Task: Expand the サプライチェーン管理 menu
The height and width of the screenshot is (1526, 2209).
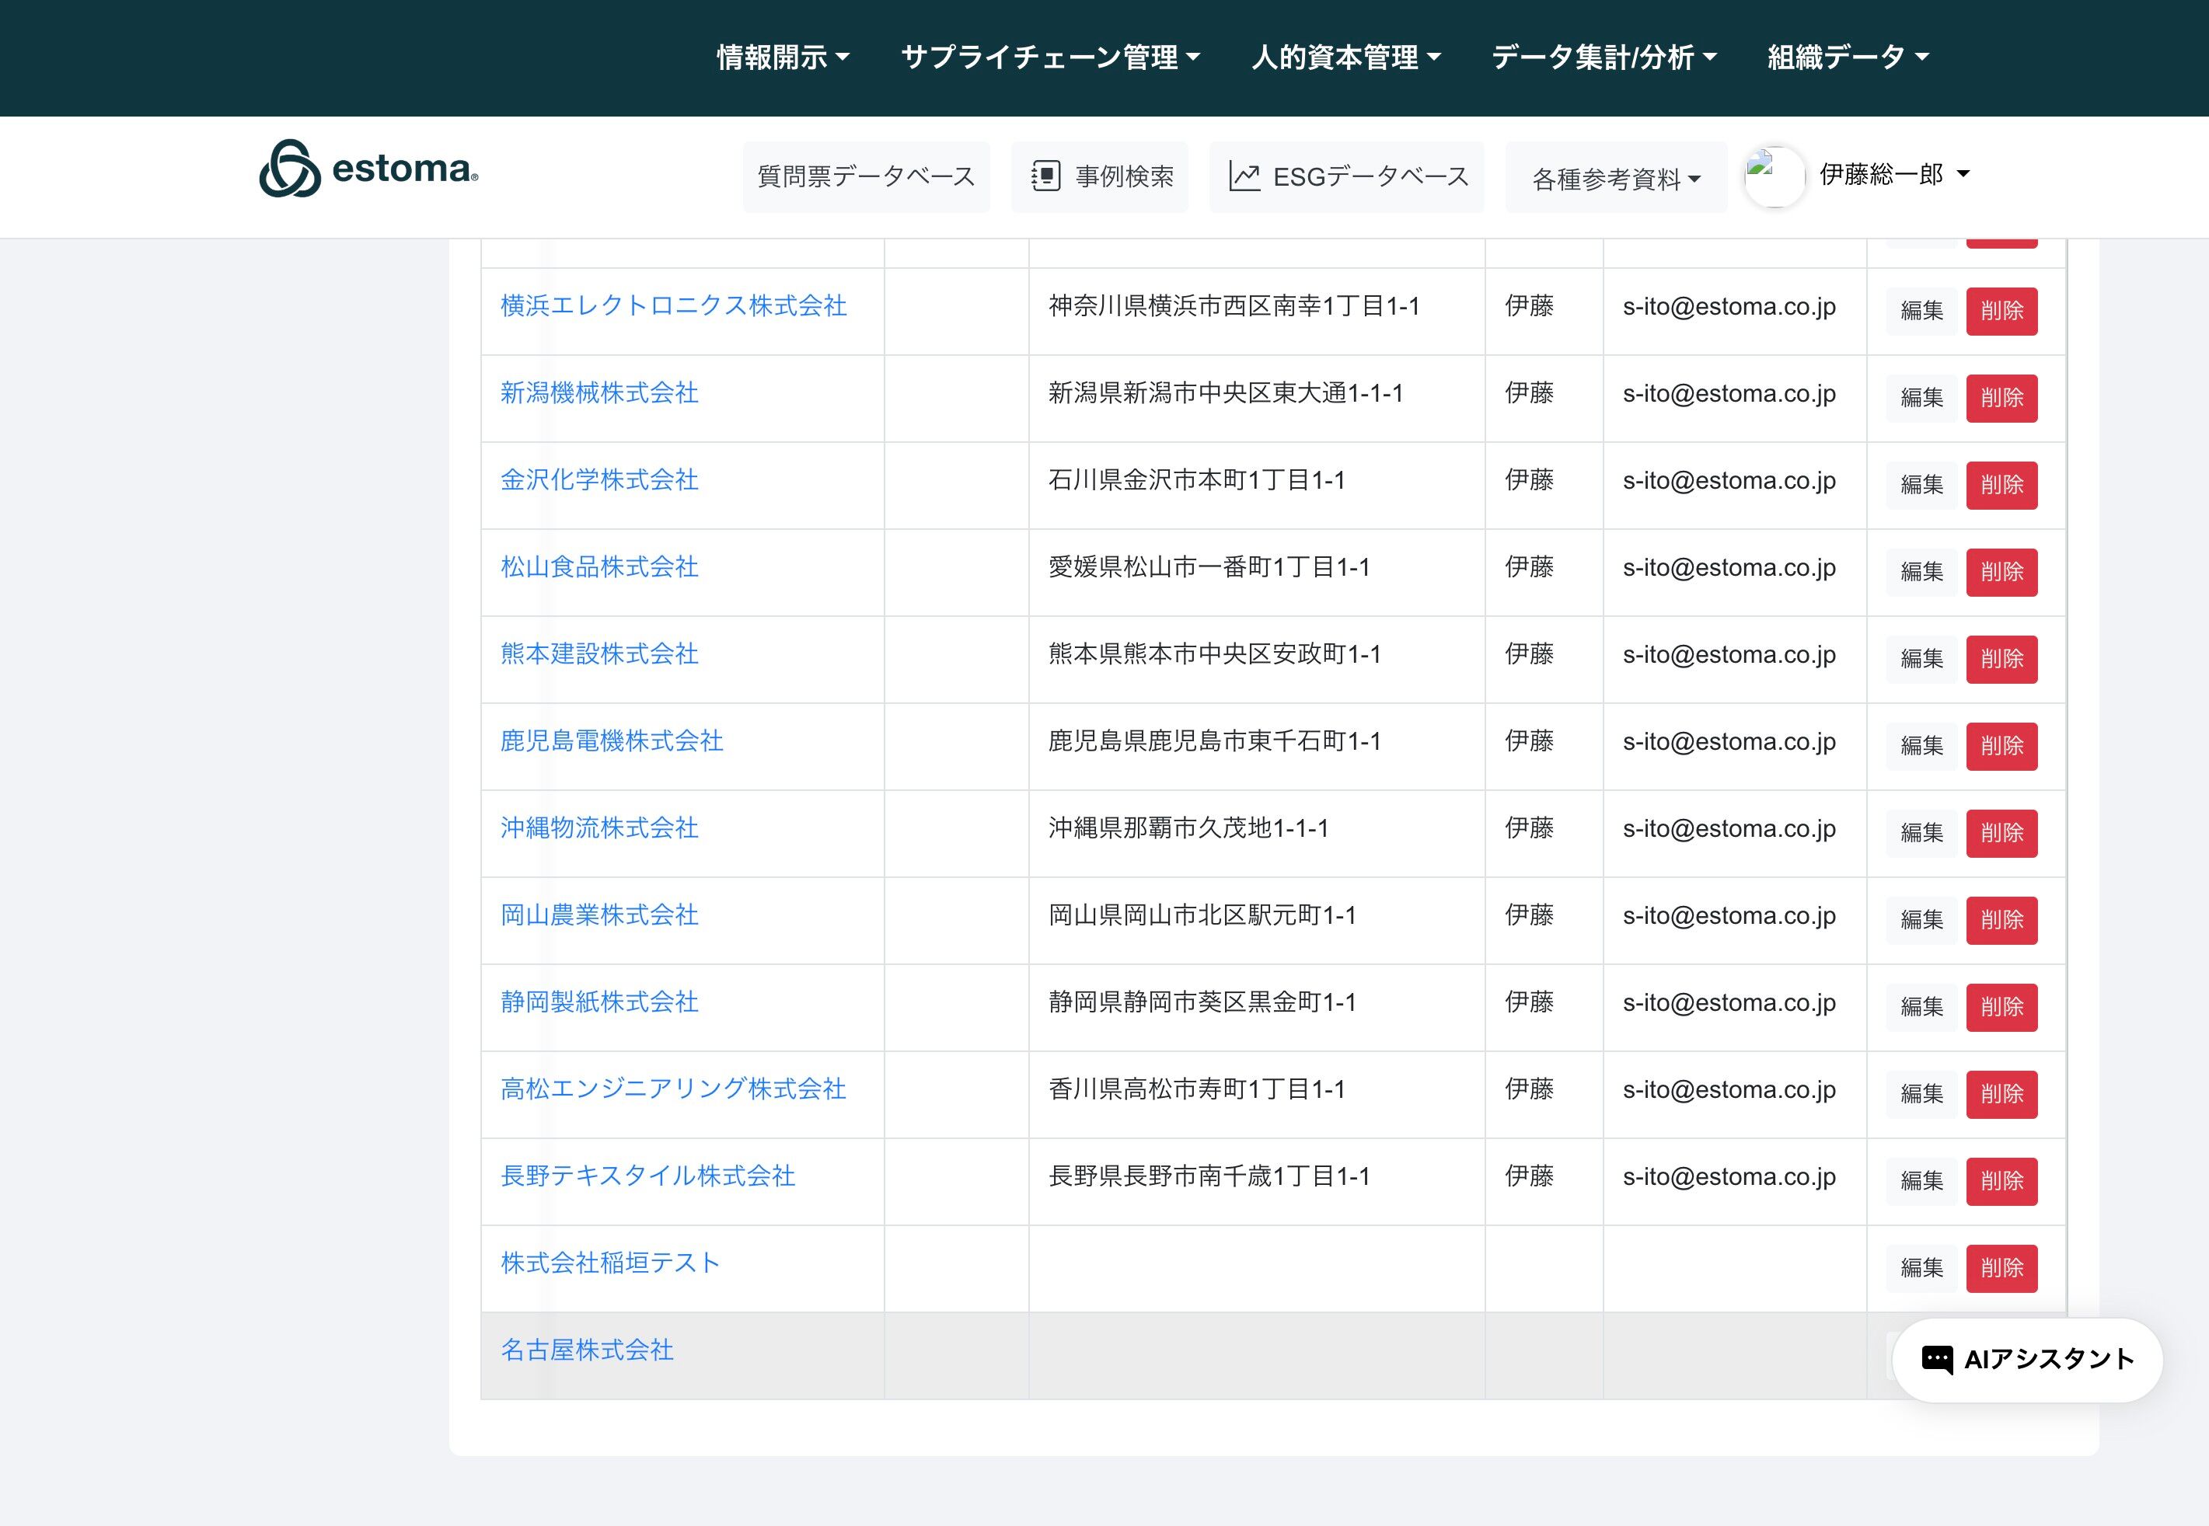Action: (x=1050, y=57)
